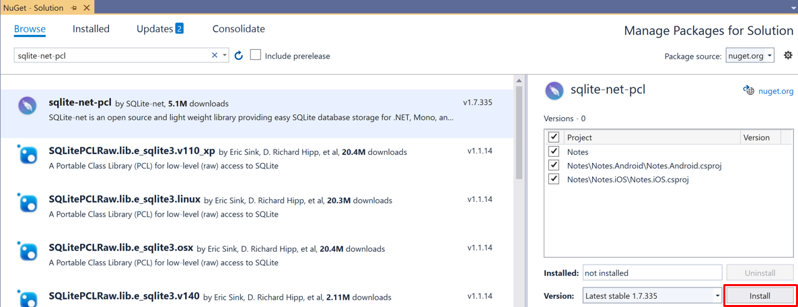This screenshot has height=307, width=798.
Task: Clear the search box text
Action: [215, 55]
